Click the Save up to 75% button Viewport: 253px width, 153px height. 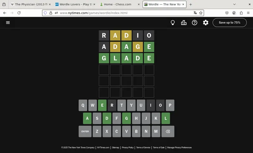(230, 22)
